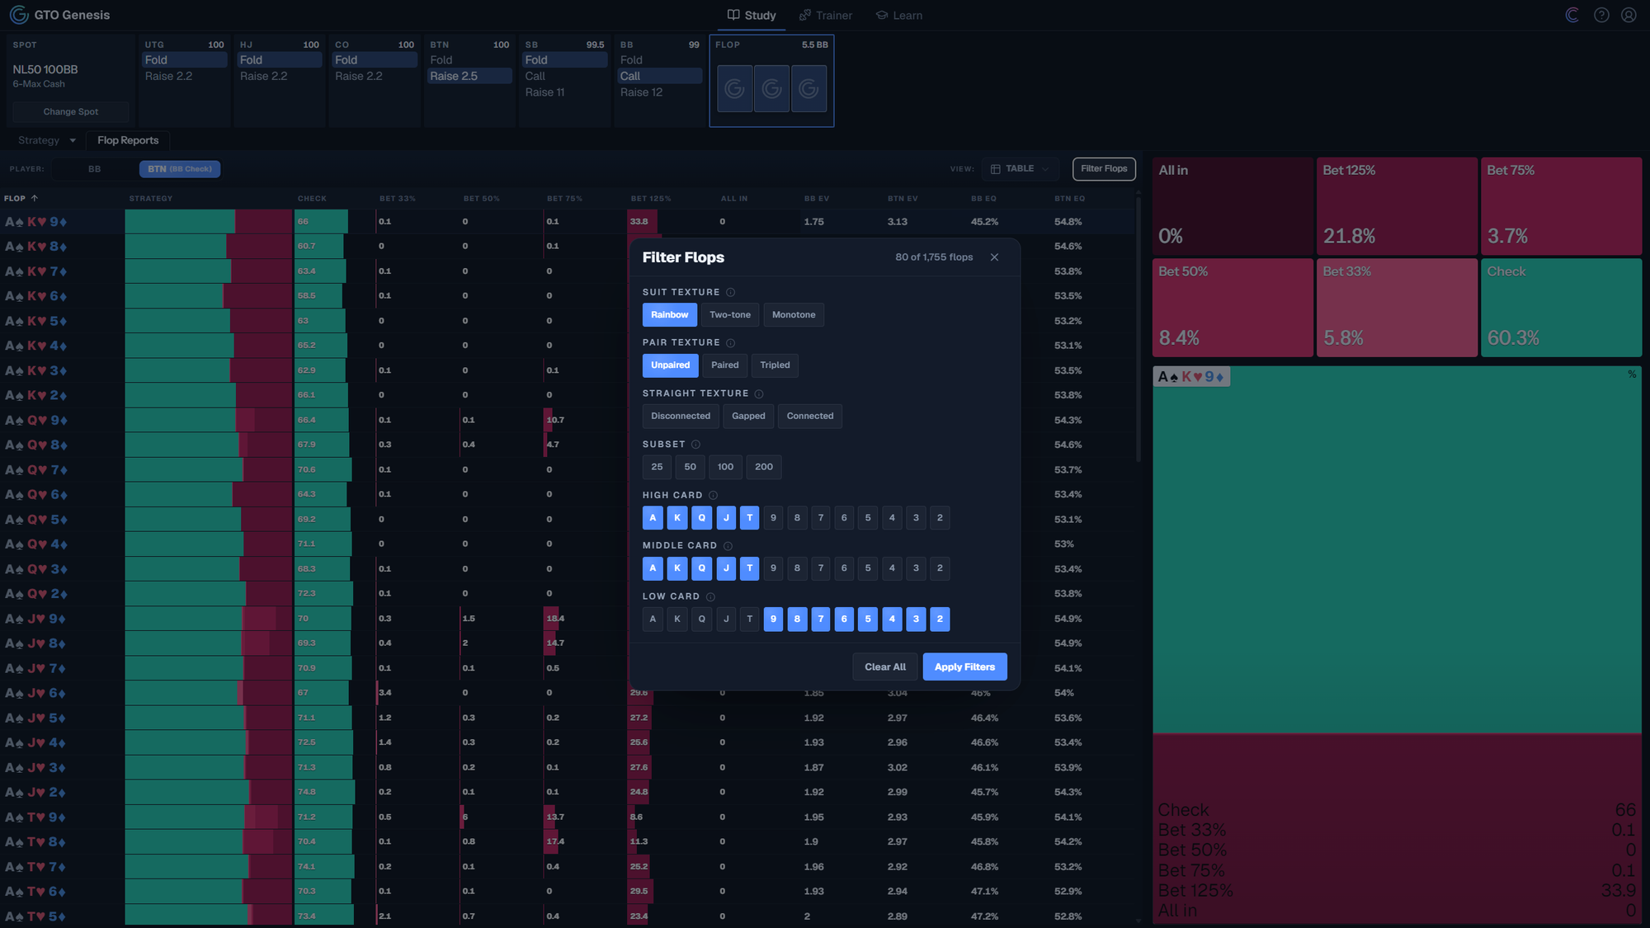
Task: Click the Apply Filters button
Action: coord(964,667)
